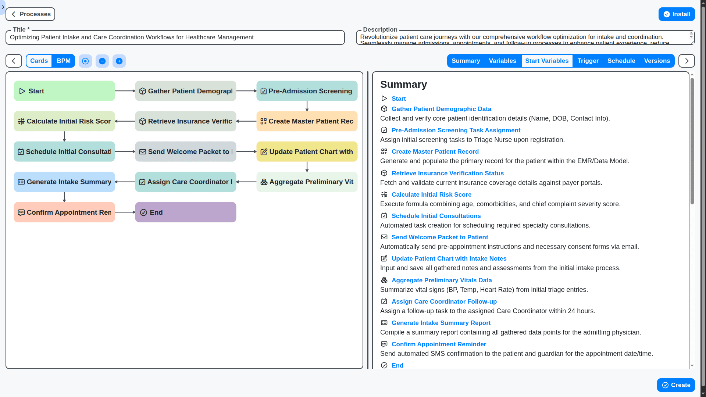This screenshot has height=397, width=706.
Task: Click the zoom in plus icon
Action: [x=119, y=61]
